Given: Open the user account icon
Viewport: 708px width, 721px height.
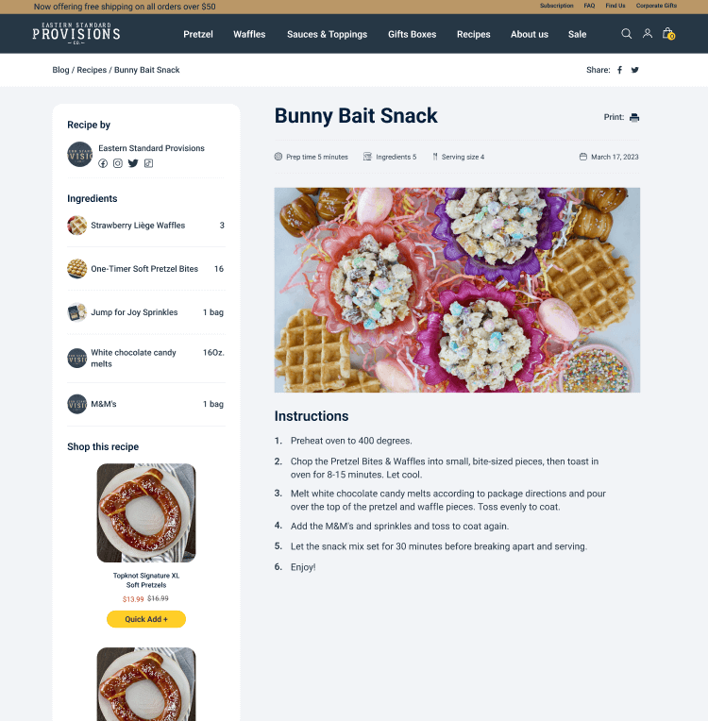Looking at the screenshot, I should tap(648, 34).
